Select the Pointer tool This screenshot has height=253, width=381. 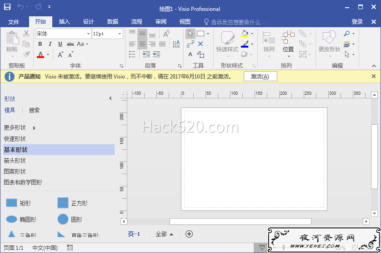[x=190, y=34]
